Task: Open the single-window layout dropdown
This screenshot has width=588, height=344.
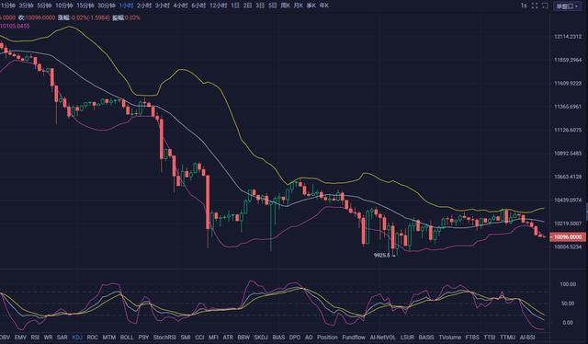Action: 568,6
